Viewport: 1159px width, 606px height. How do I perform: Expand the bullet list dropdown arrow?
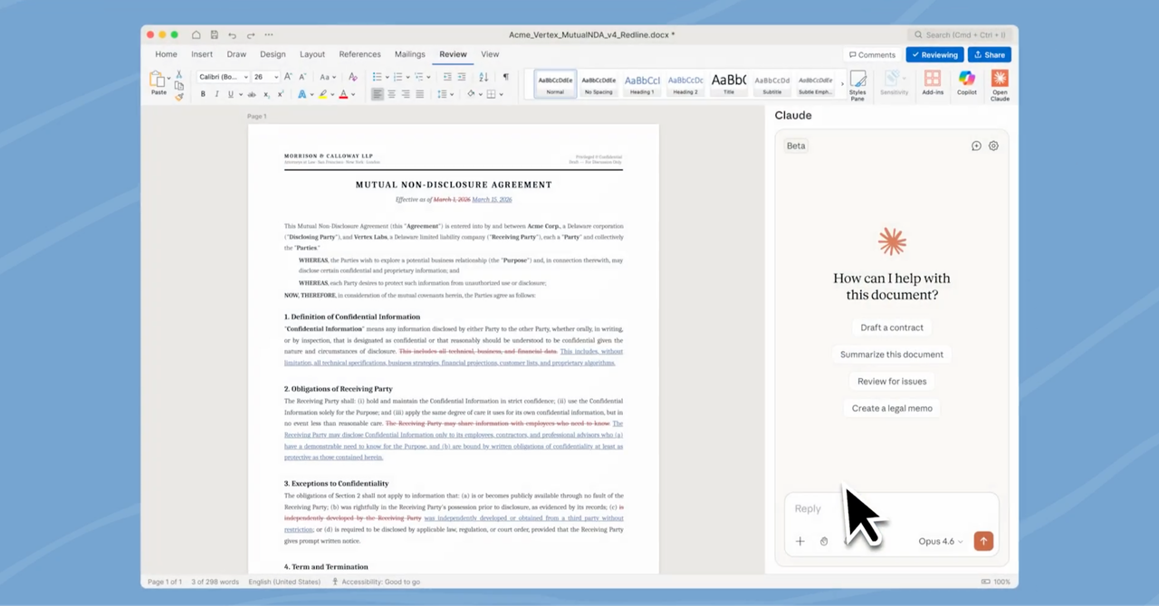[x=388, y=77]
